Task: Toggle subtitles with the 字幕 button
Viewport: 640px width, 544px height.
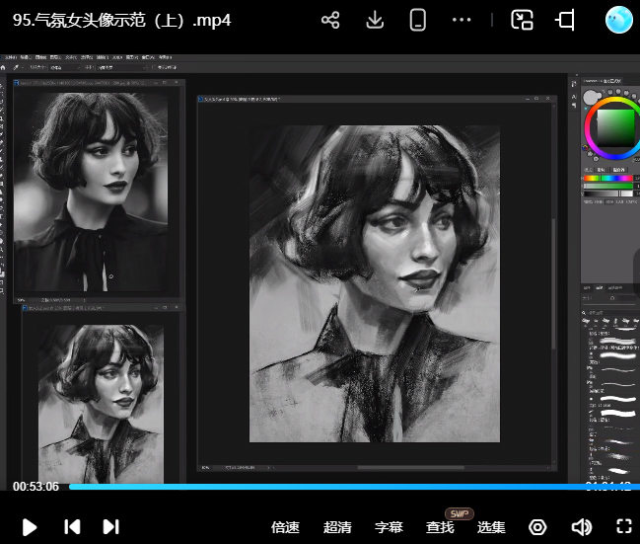Action: tap(389, 527)
